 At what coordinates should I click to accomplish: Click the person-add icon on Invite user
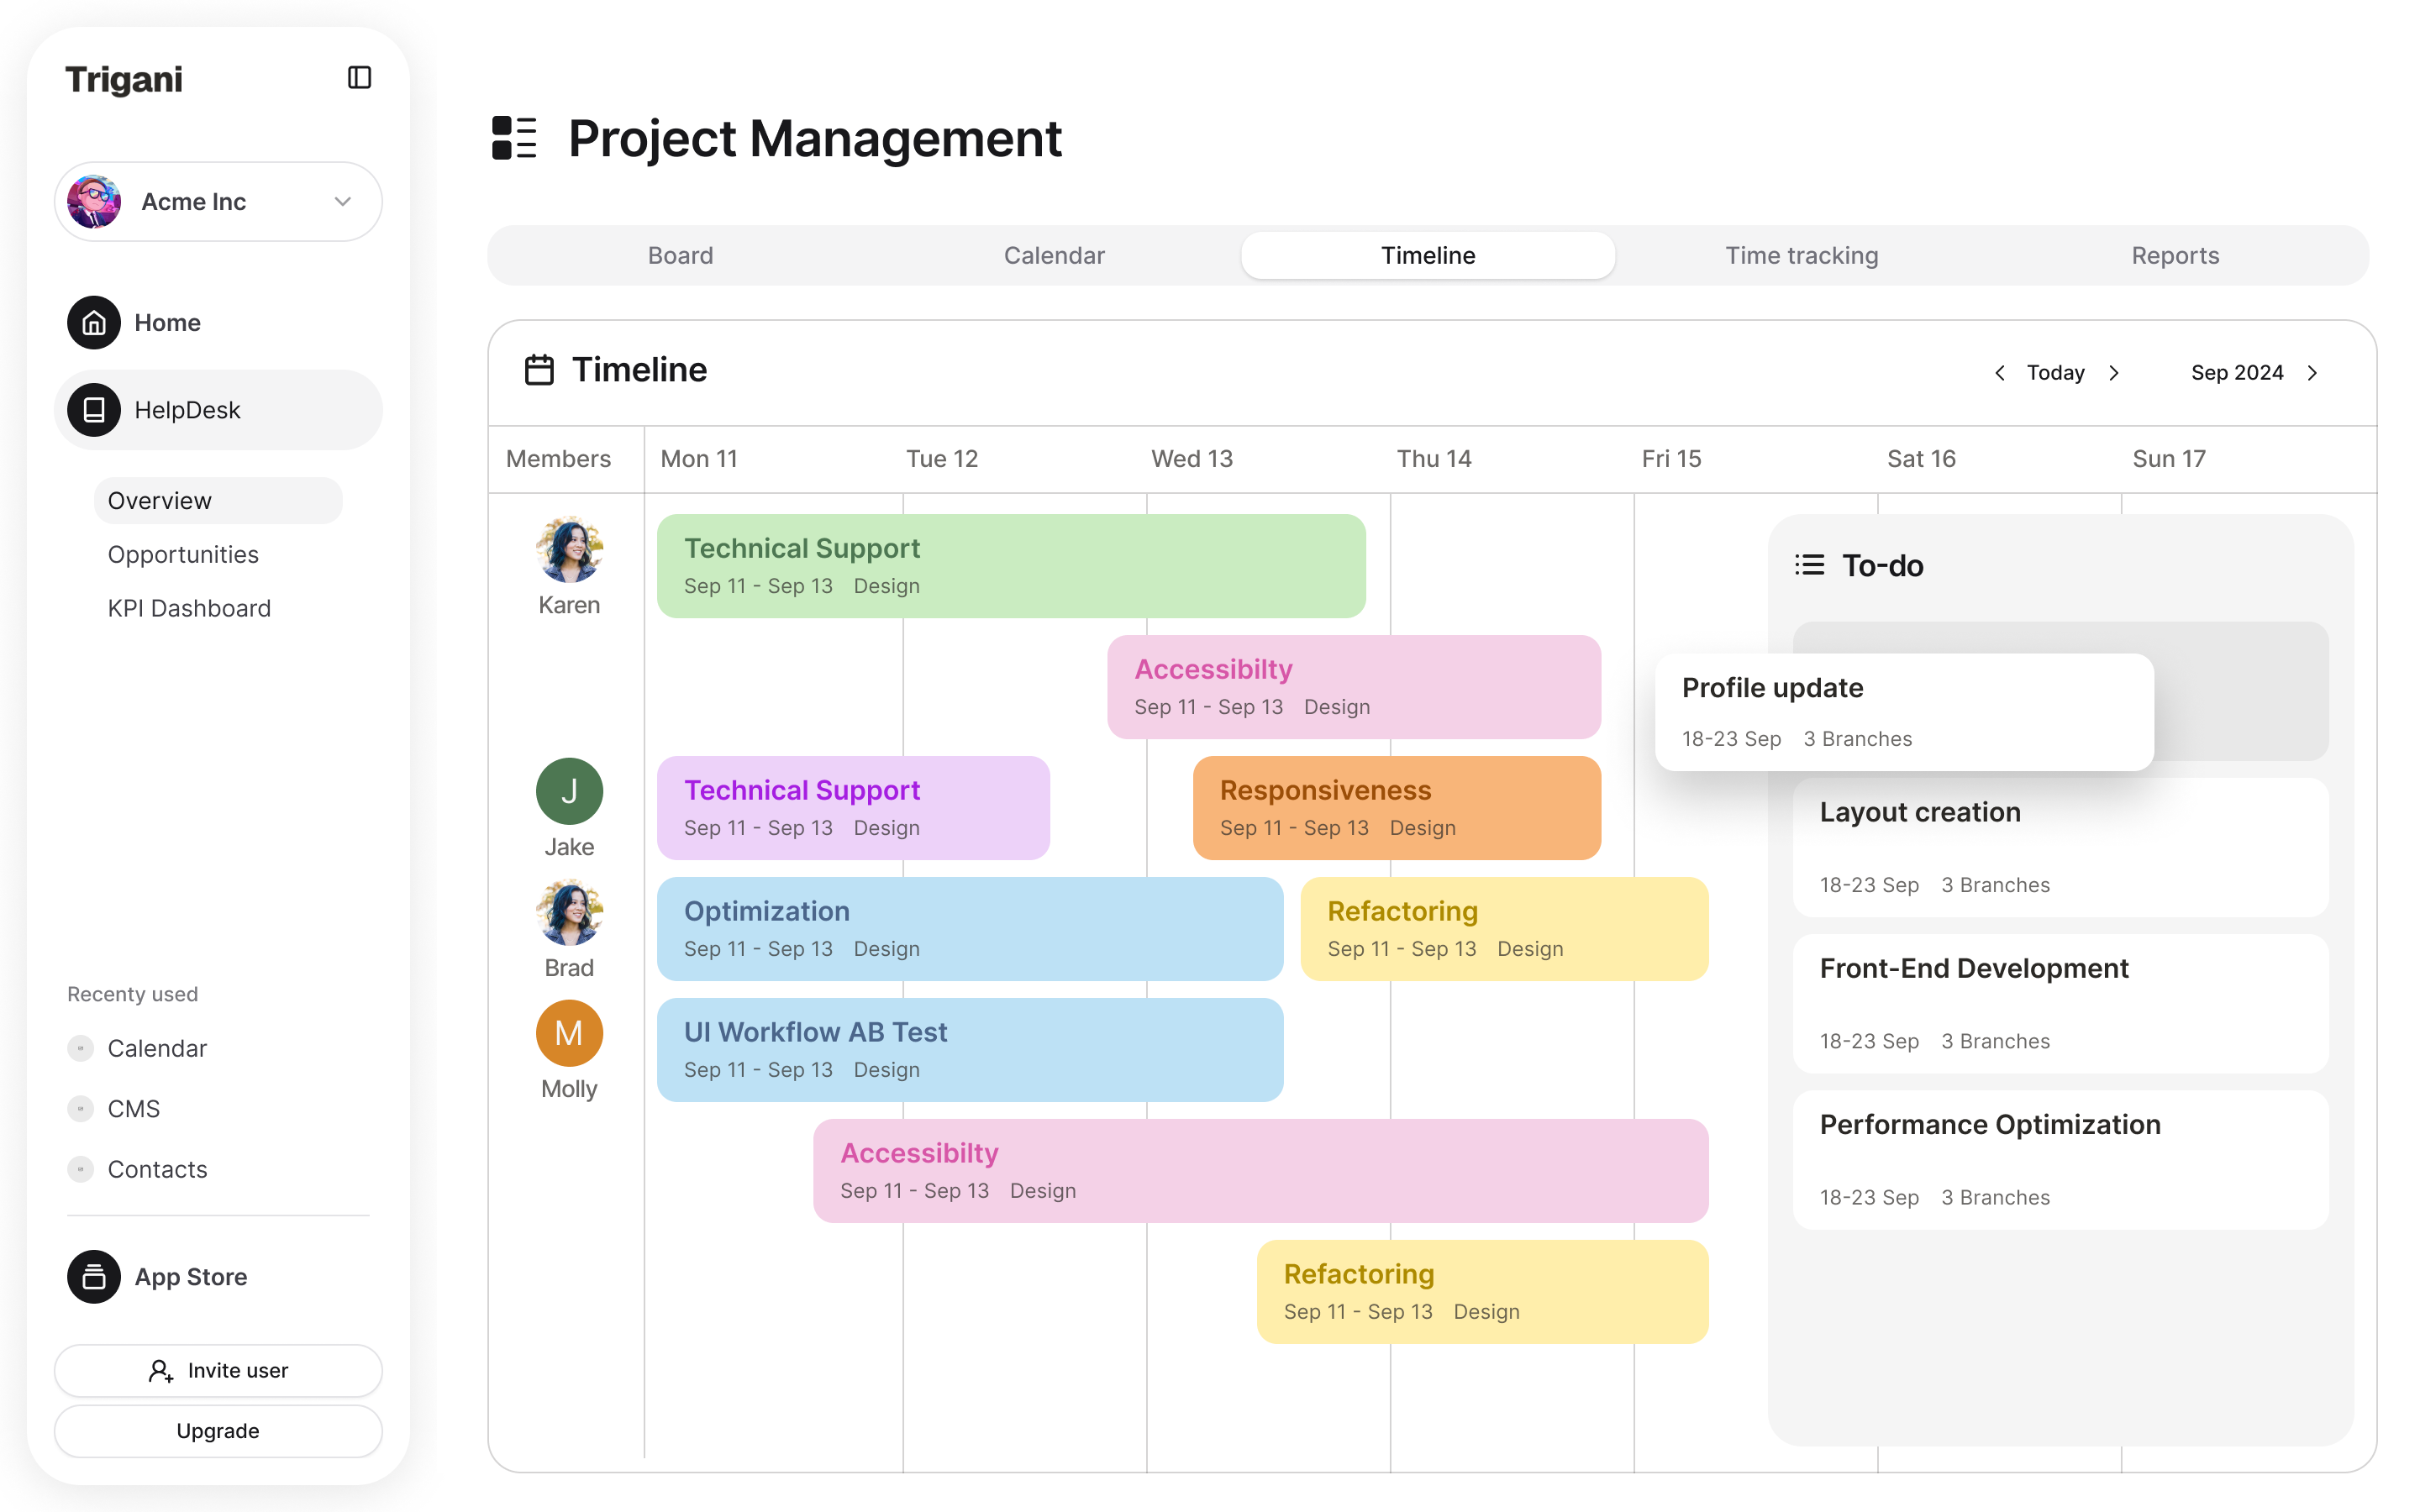click(161, 1371)
